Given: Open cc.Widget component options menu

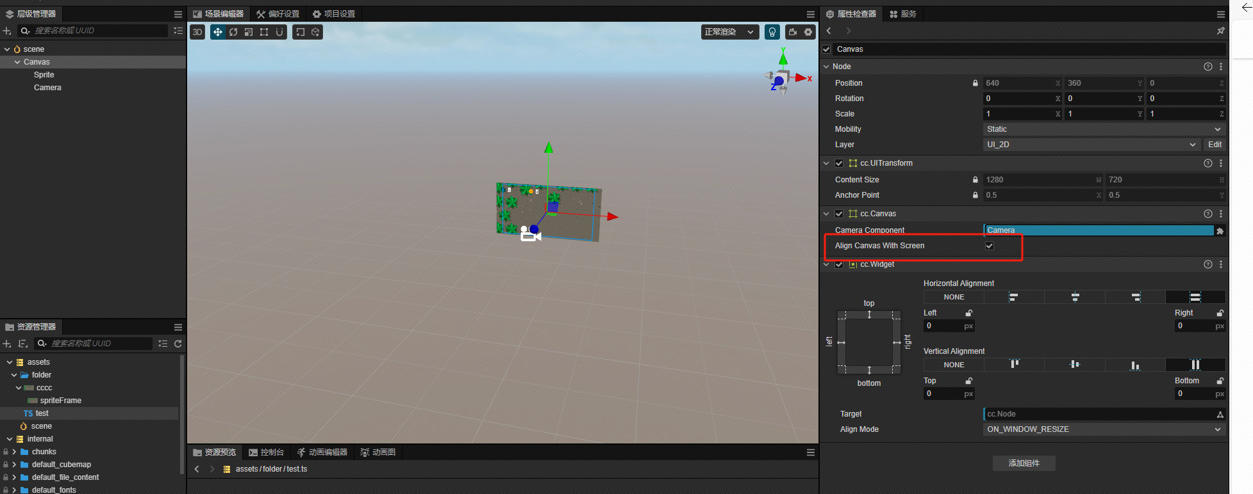Looking at the screenshot, I should pos(1221,264).
